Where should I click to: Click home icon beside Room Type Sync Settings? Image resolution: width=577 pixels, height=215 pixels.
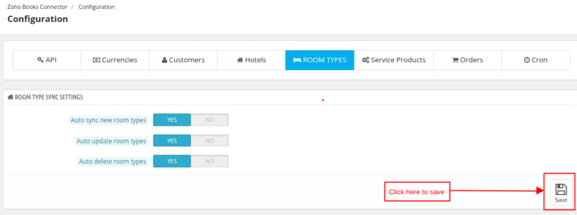(x=10, y=97)
